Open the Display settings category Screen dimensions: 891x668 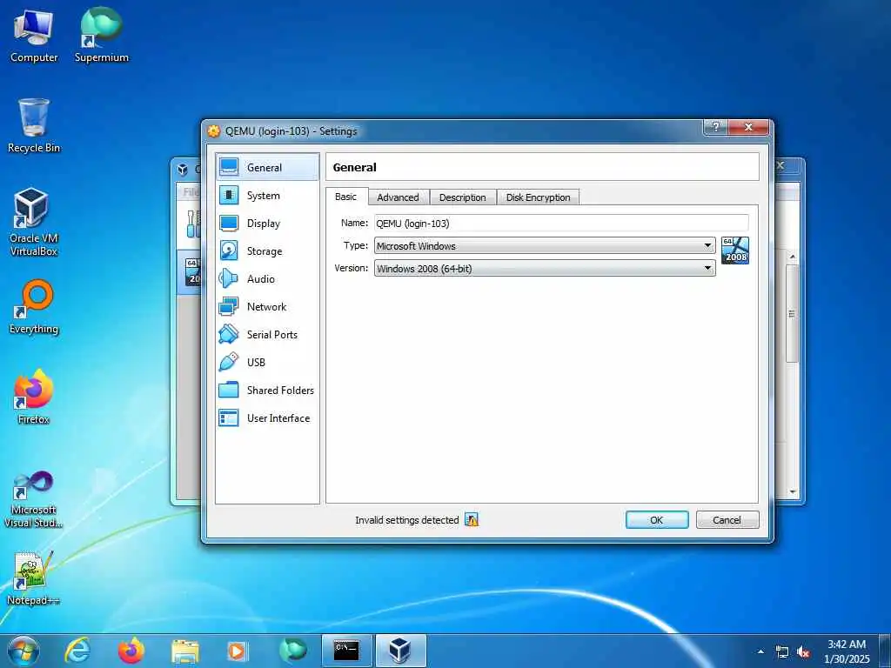coord(267,224)
